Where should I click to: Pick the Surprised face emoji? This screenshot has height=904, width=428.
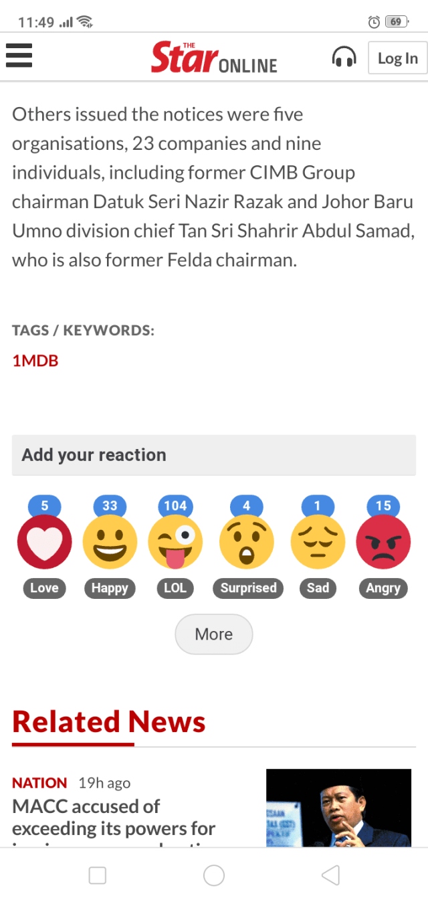[247, 542]
